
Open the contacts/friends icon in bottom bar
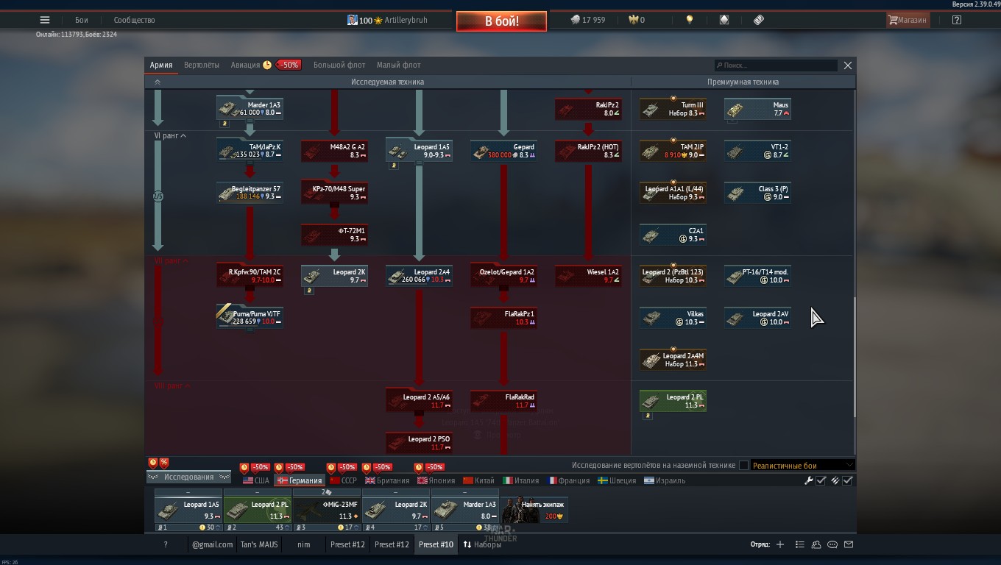click(816, 544)
